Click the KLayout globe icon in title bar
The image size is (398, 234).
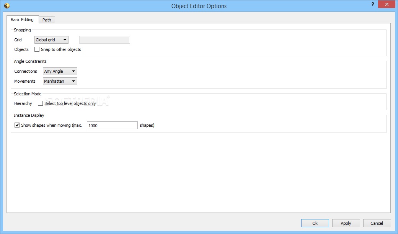tap(7, 6)
